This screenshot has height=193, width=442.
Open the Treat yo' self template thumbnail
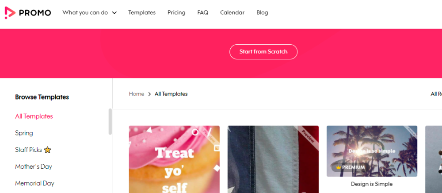(x=174, y=159)
